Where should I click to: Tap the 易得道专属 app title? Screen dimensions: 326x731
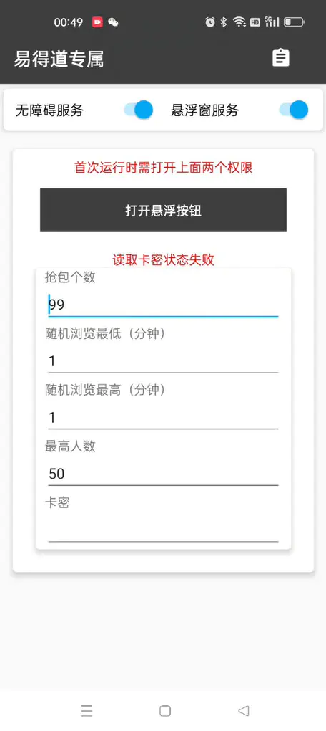coord(59,59)
